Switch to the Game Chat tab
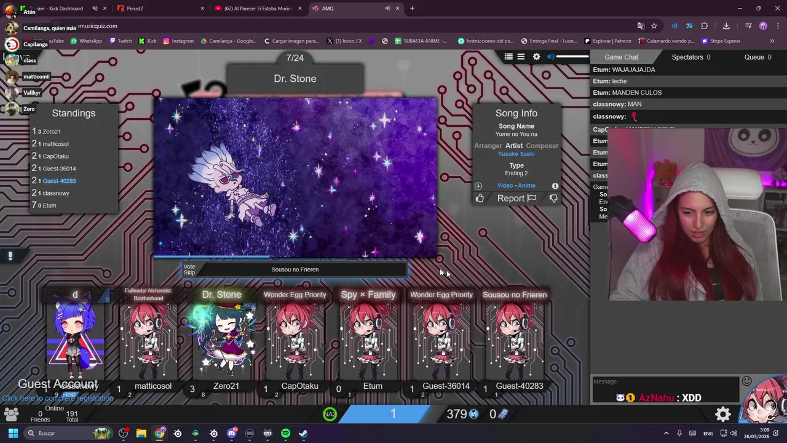This screenshot has height=443, width=787. point(621,57)
